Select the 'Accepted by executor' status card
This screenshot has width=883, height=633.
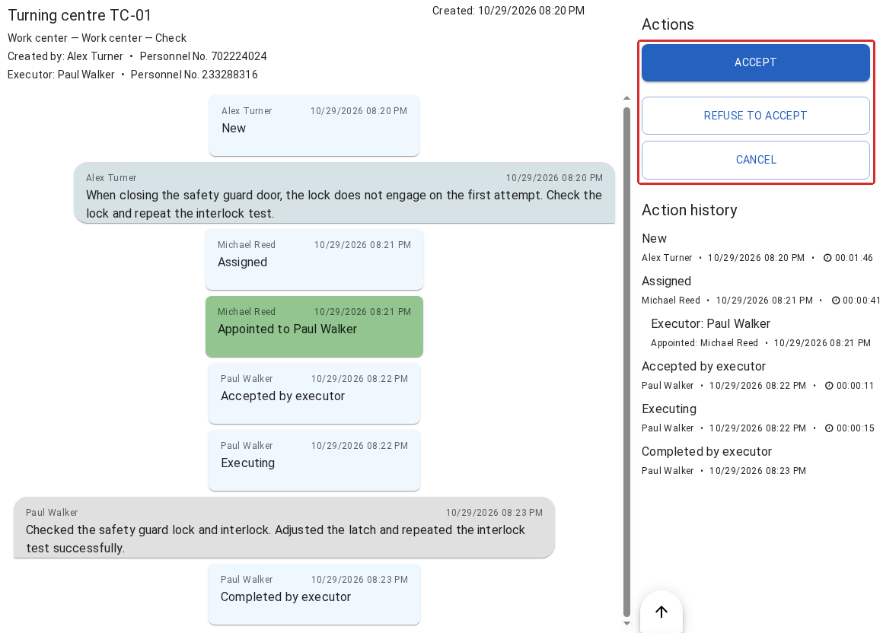(314, 393)
